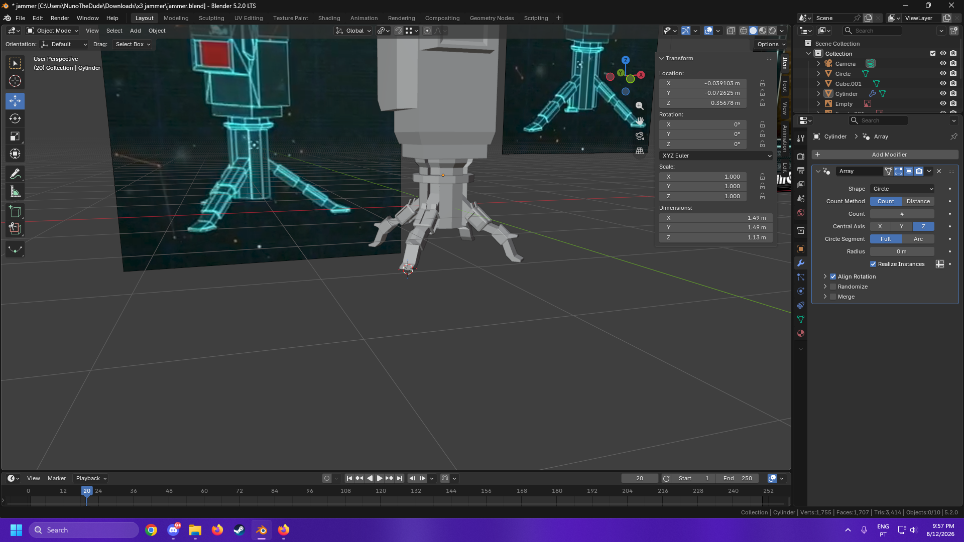Select the Cursor tool in toolbar

(x=15, y=81)
